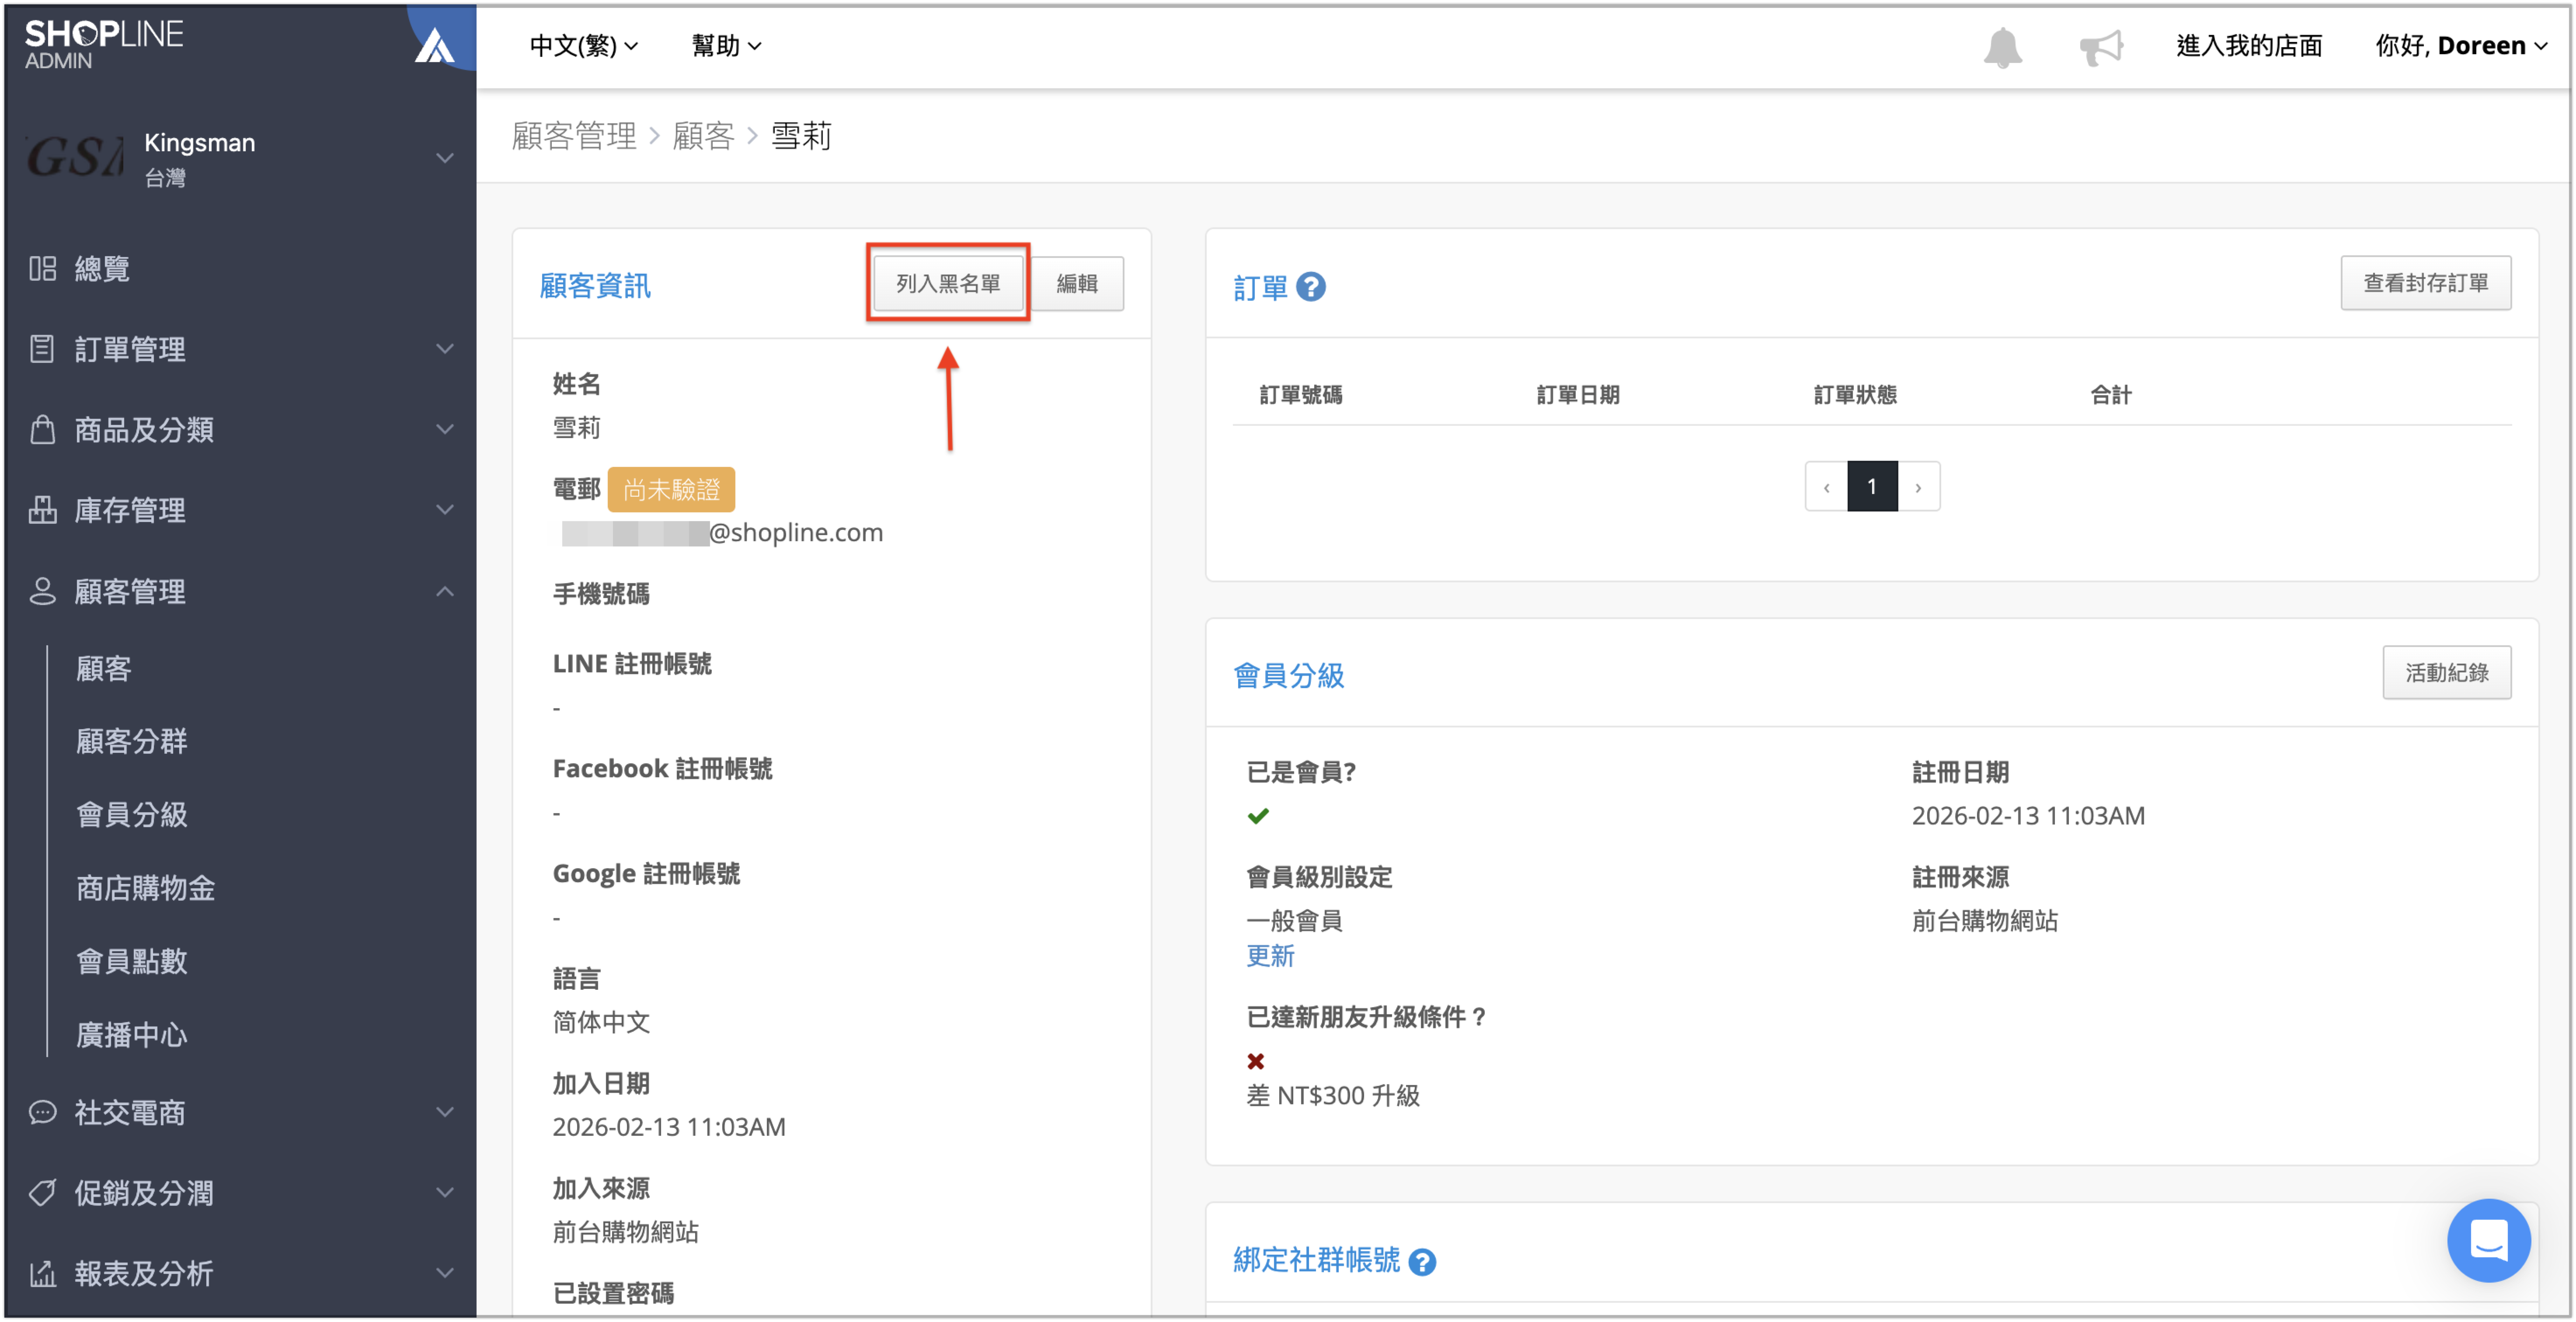Open the 你好, Doreen account dropdown
The image size is (2576, 1322).
[x=2460, y=46]
